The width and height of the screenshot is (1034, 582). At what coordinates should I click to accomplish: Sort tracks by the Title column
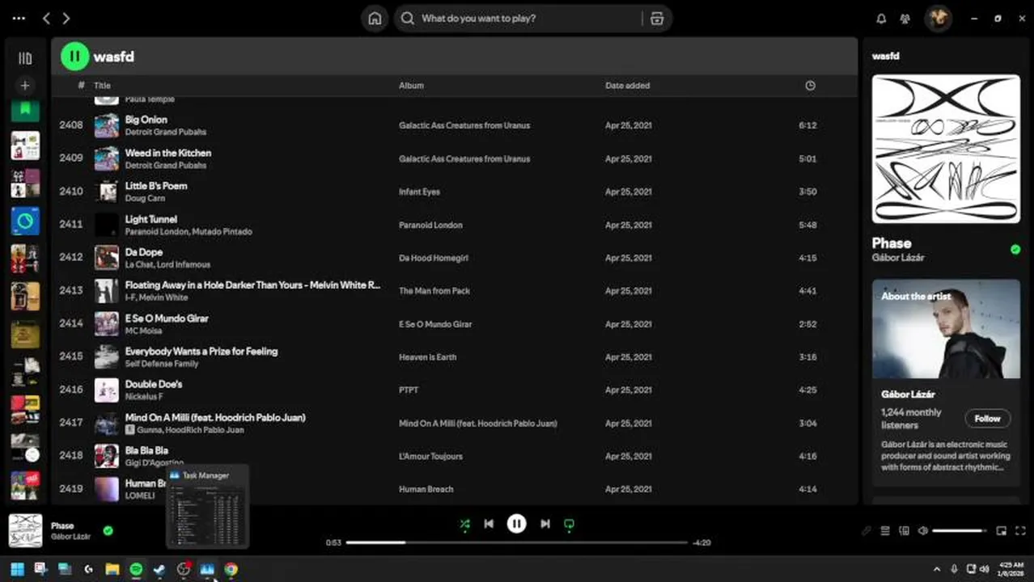pyautogui.click(x=102, y=86)
